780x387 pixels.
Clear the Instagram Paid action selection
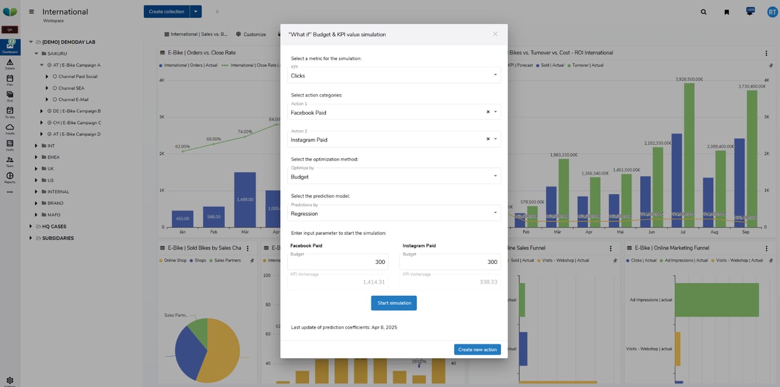(488, 139)
